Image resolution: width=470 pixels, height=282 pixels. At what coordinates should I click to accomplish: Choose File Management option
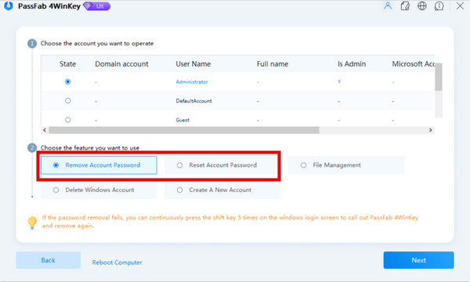[x=346, y=165]
